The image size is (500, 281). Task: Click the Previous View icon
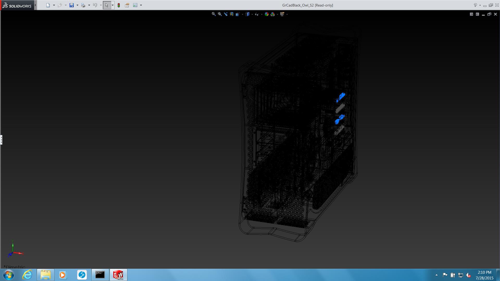pyautogui.click(x=226, y=14)
